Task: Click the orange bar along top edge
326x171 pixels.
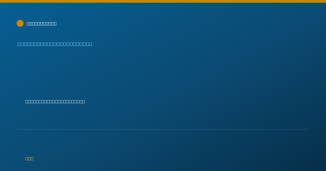Action: click(163, 1)
